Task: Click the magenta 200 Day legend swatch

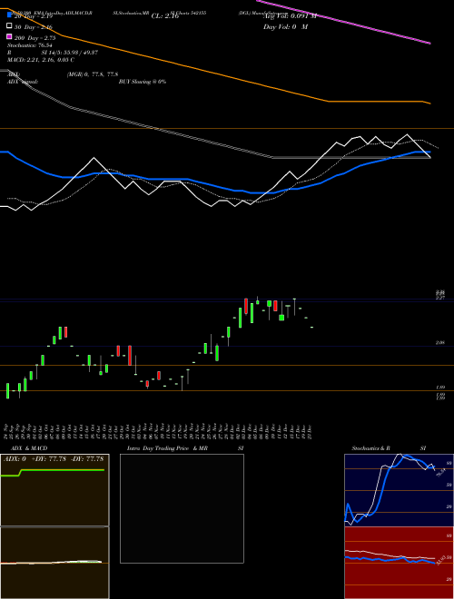Action: [10, 36]
